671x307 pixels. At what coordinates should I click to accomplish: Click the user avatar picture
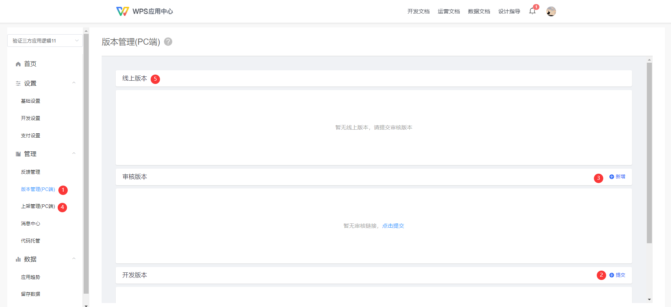tap(551, 12)
